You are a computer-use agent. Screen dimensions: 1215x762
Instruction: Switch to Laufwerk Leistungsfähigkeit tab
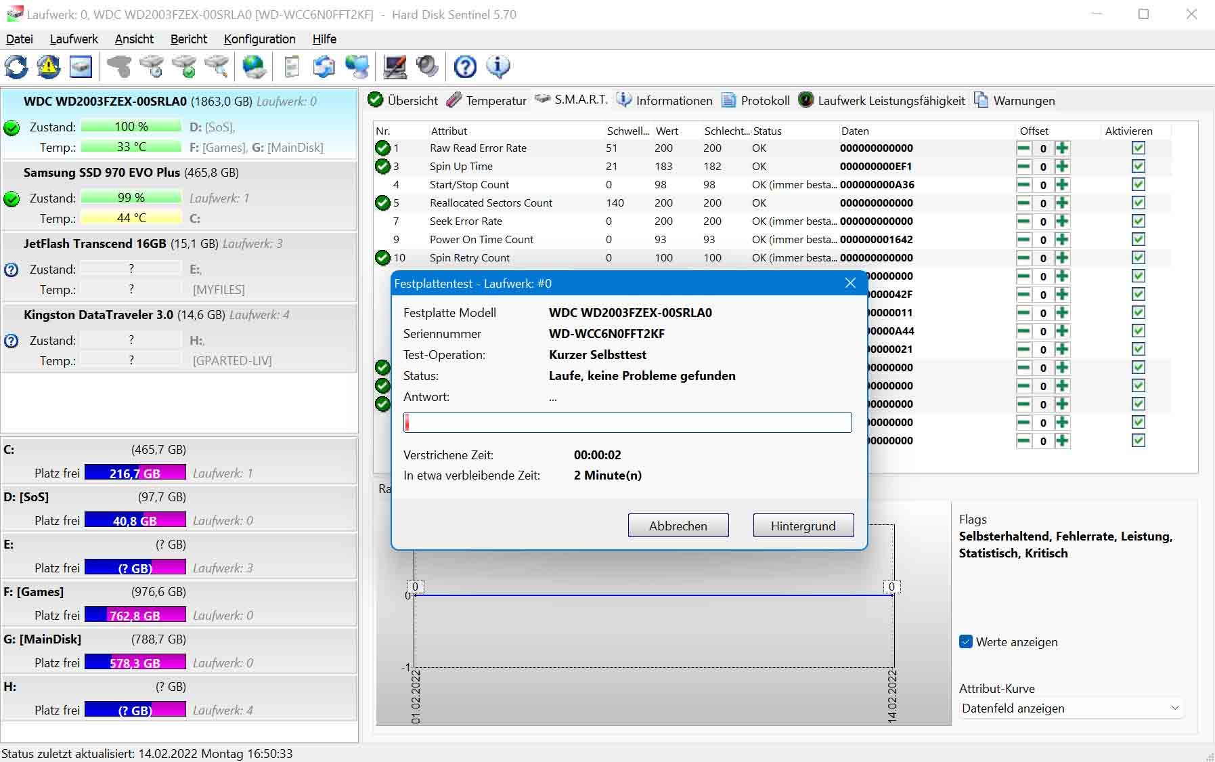(x=881, y=100)
